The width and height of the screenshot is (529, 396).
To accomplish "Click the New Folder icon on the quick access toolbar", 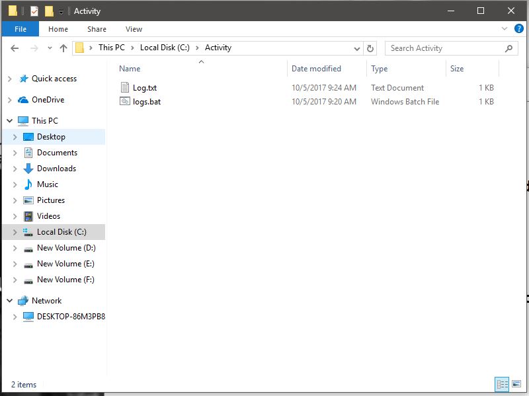I will click(x=48, y=11).
